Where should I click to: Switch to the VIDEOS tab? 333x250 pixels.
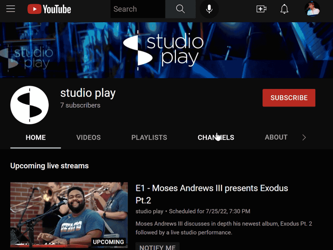(89, 137)
